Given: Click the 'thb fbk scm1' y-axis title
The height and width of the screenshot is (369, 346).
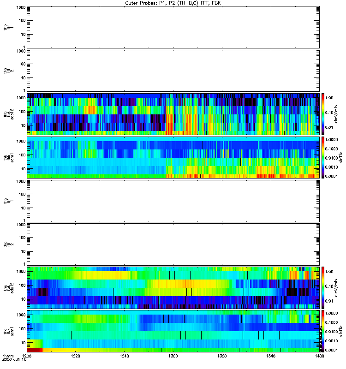Looking at the screenshot, I should coord(9,157).
